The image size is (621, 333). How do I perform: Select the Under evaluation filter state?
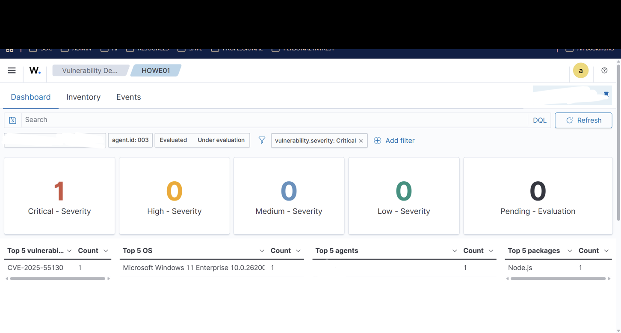coord(221,140)
